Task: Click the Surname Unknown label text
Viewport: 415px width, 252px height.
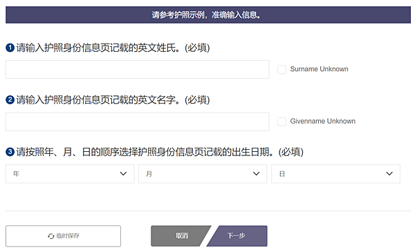Action: pos(319,69)
